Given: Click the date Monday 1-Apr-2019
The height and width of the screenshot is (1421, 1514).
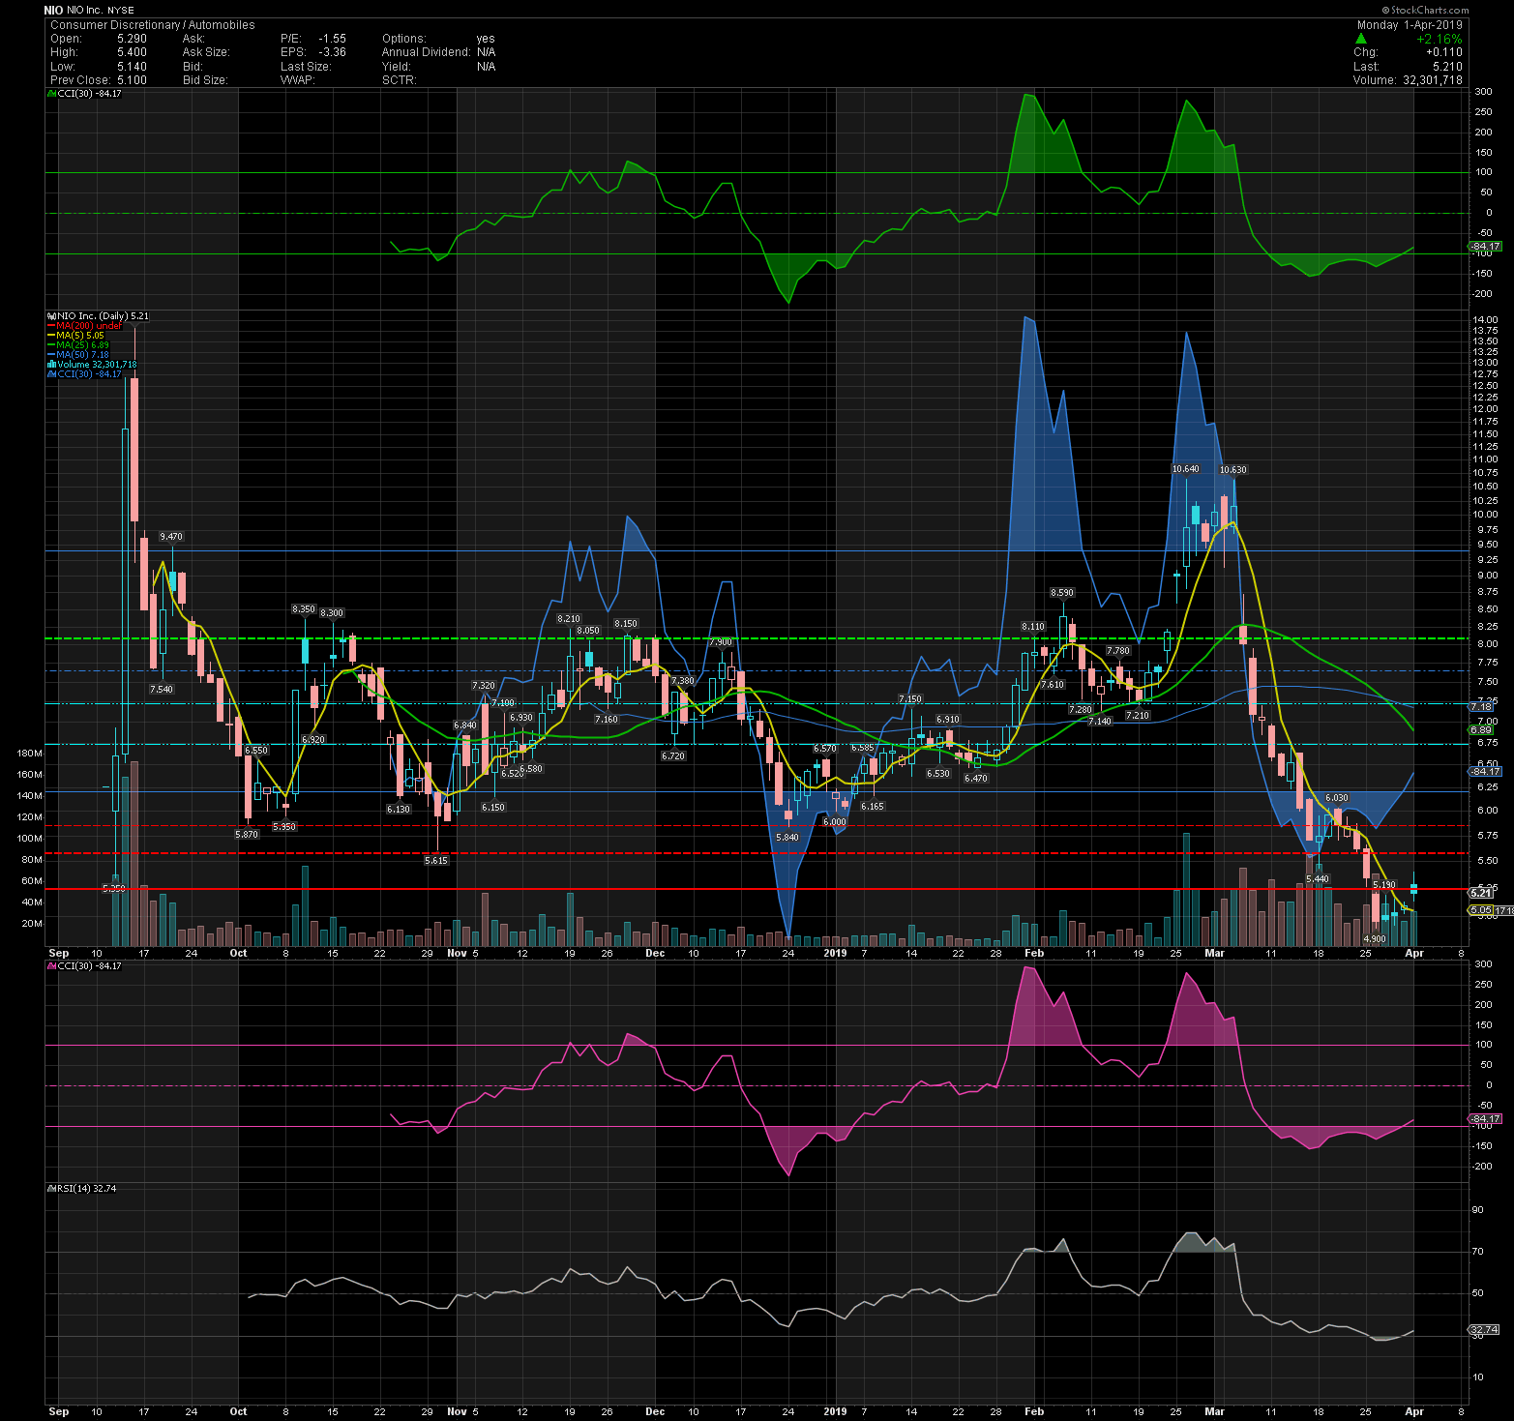Looking at the screenshot, I should click(x=1410, y=25).
